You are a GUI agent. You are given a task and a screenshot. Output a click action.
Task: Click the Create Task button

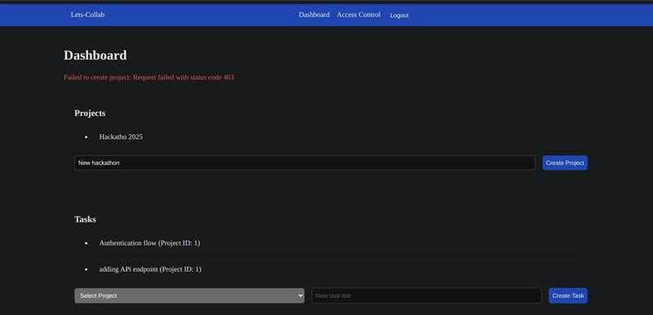coord(568,295)
